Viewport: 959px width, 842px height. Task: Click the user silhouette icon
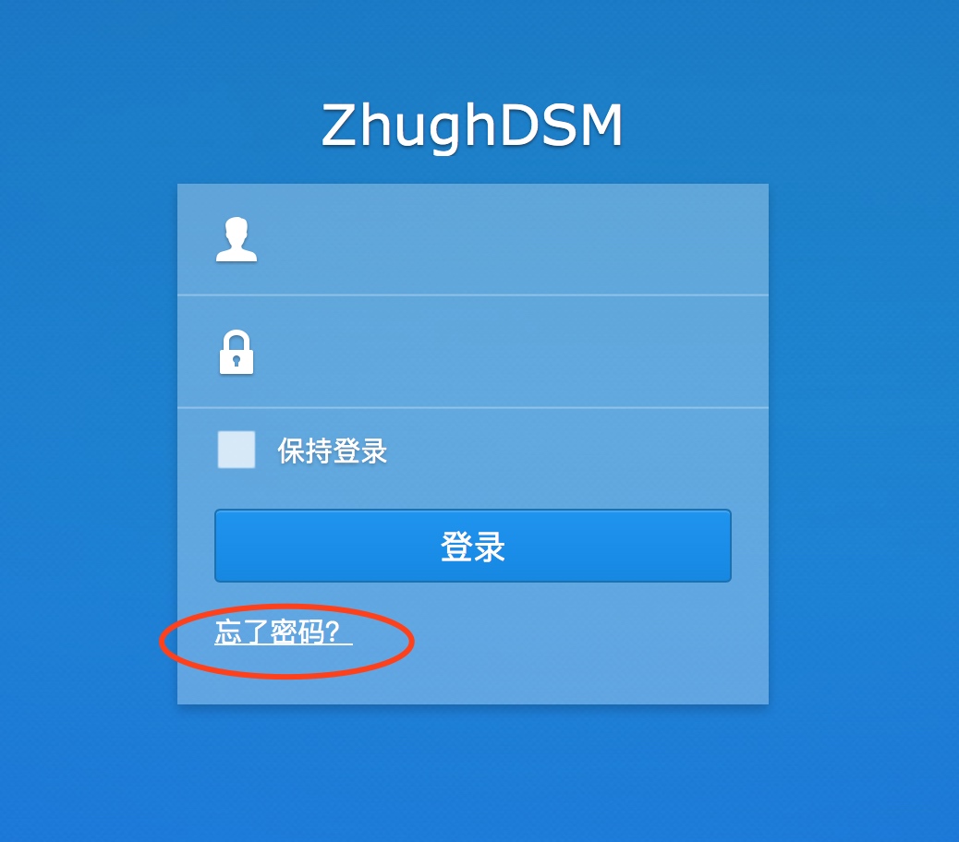pos(237,239)
